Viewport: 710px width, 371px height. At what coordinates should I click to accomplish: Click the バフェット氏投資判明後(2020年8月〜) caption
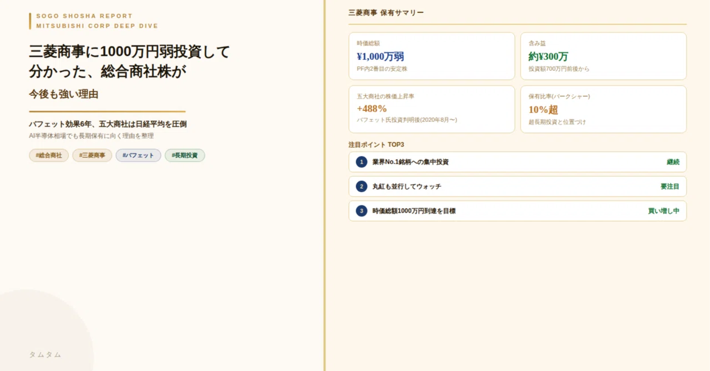pyautogui.click(x=407, y=120)
